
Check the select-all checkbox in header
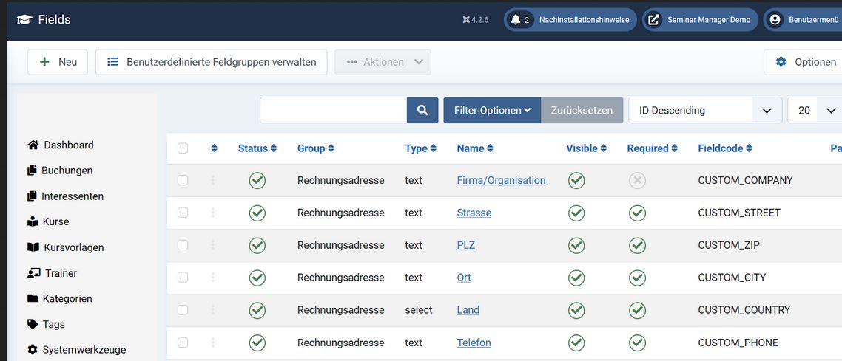(183, 148)
